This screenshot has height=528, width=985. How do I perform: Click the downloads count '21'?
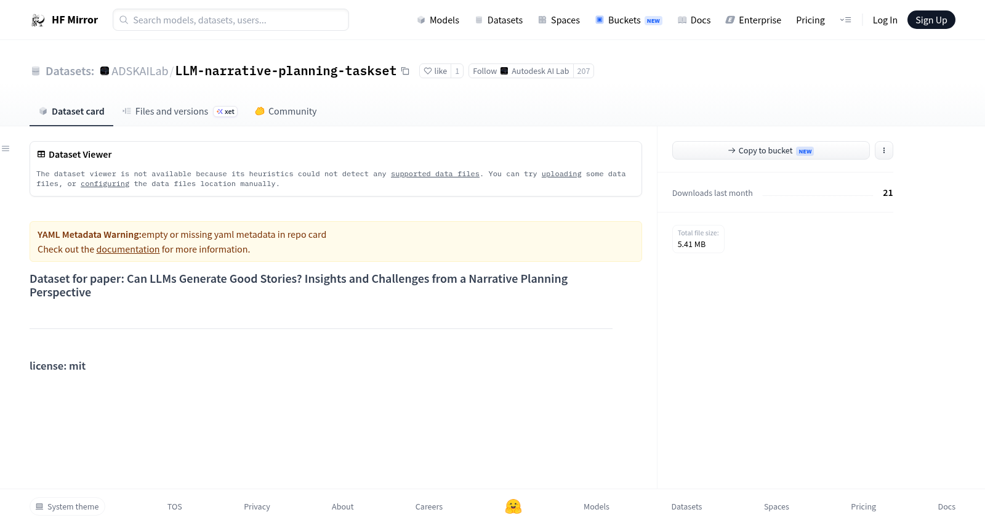tap(888, 193)
